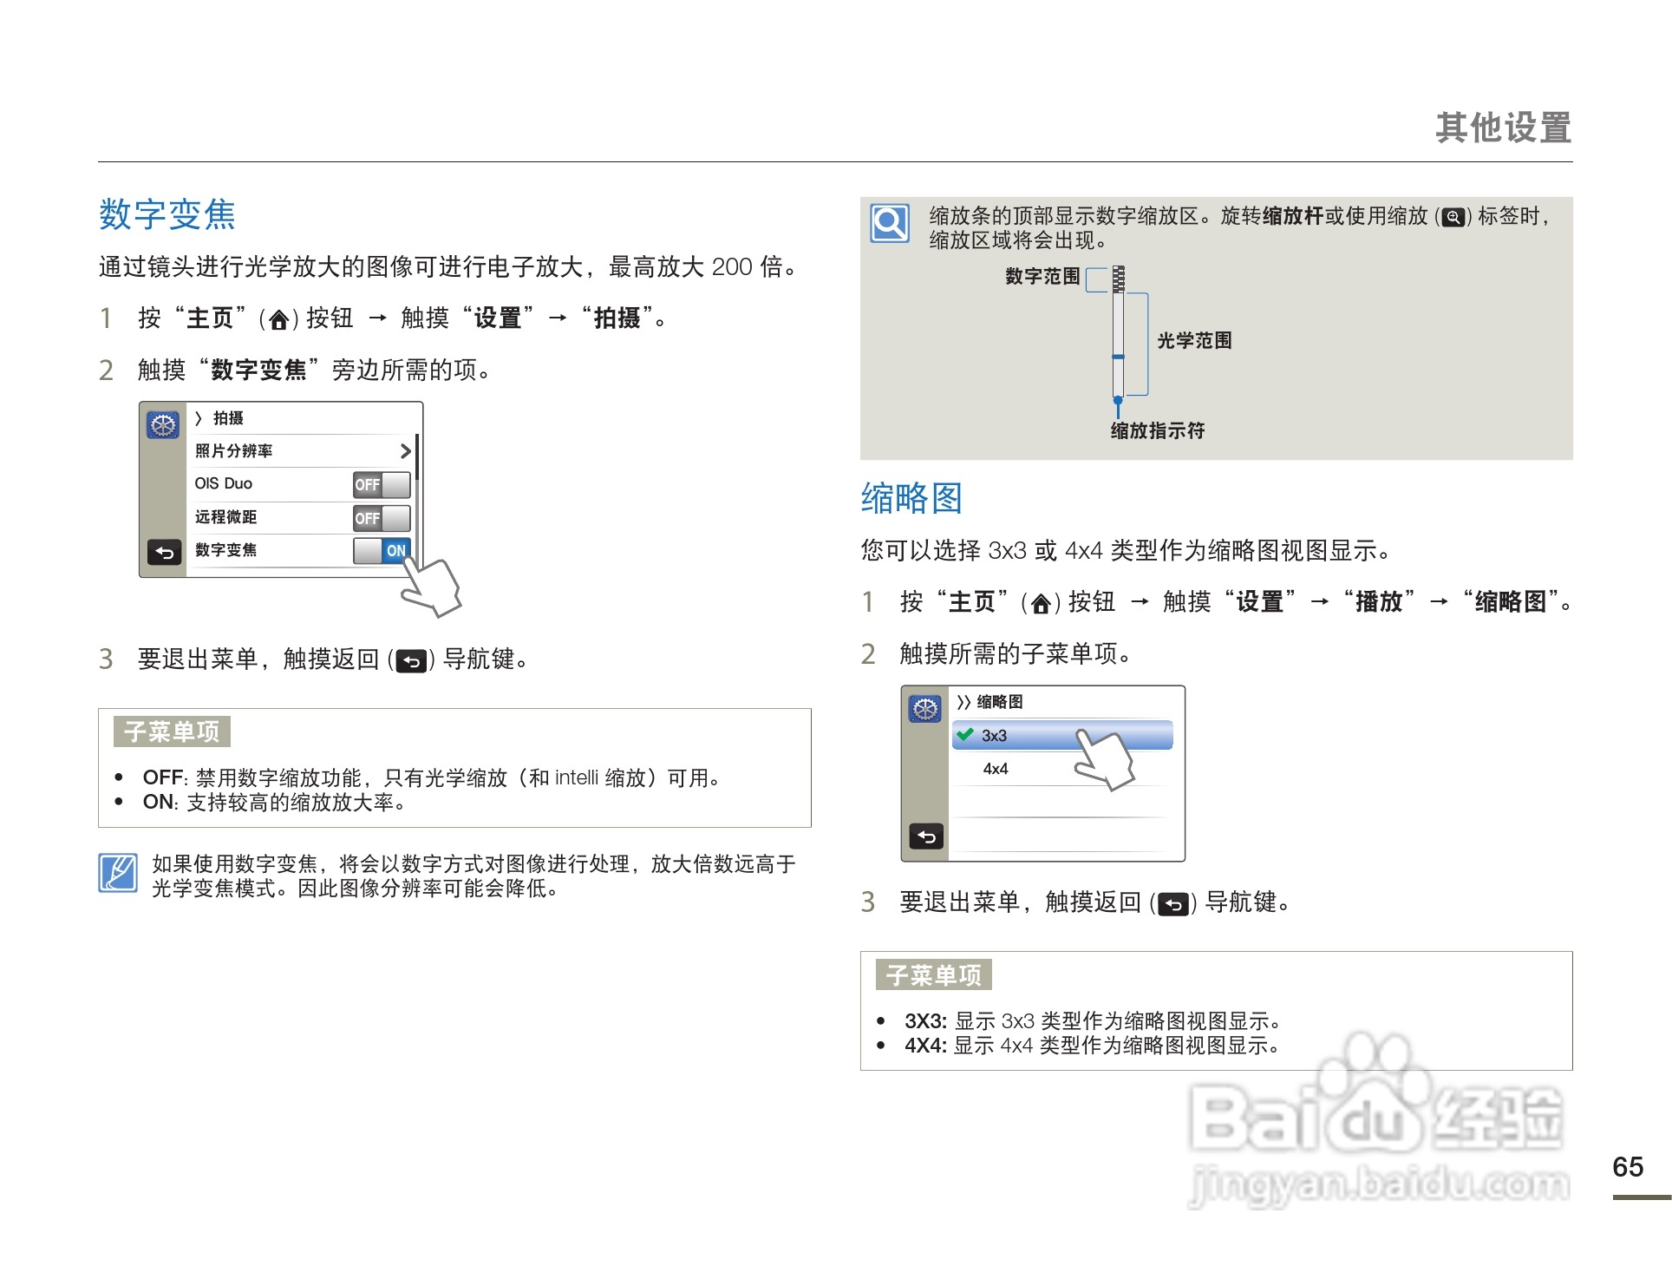Click the back arrow button in 拍摄 menu
This screenshot has height=1279, width=1672.
click(x=165, y=553)
